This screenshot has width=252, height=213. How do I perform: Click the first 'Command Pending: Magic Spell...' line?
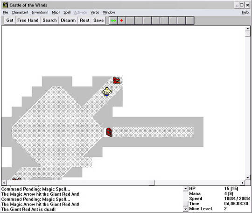click(35, 189)
